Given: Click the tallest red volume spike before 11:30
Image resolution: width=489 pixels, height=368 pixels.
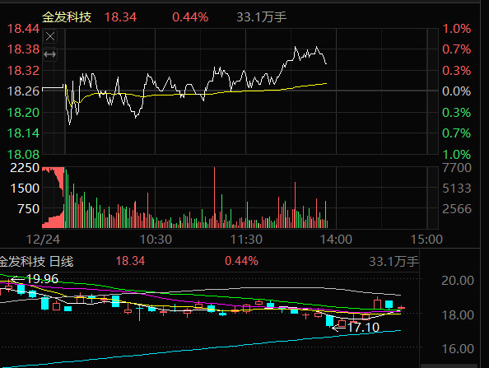Looking at the screenshot, I should pos(215,198).
